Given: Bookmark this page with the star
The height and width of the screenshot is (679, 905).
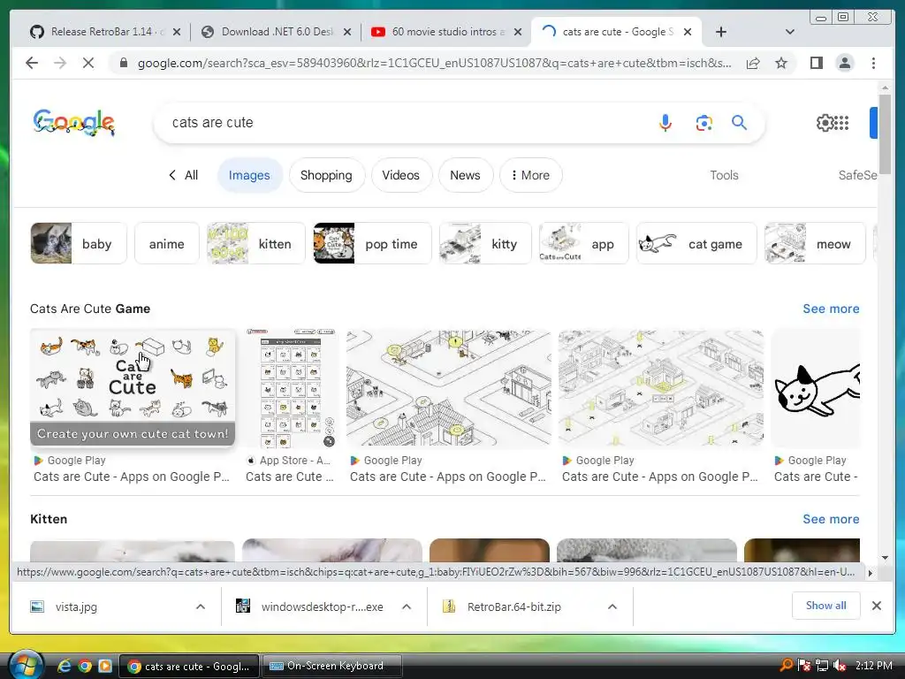Looking at the screenshot, I should pos(781,63).
